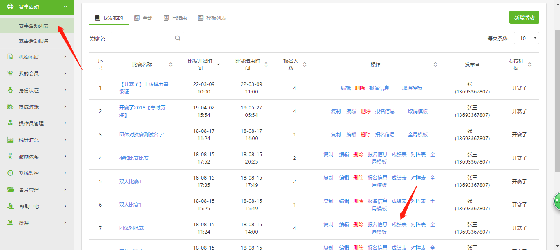Click the icon beside 模板列表 tab
This screenshot has width=560, height=250.
(200, 18)
